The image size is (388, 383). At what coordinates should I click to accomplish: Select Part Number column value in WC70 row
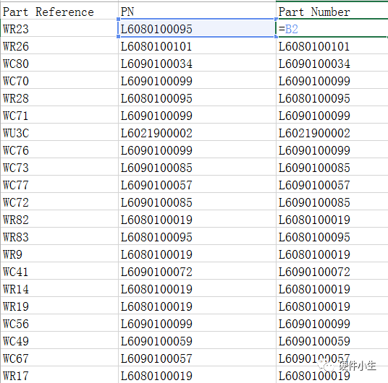click(x=332, y=80)
